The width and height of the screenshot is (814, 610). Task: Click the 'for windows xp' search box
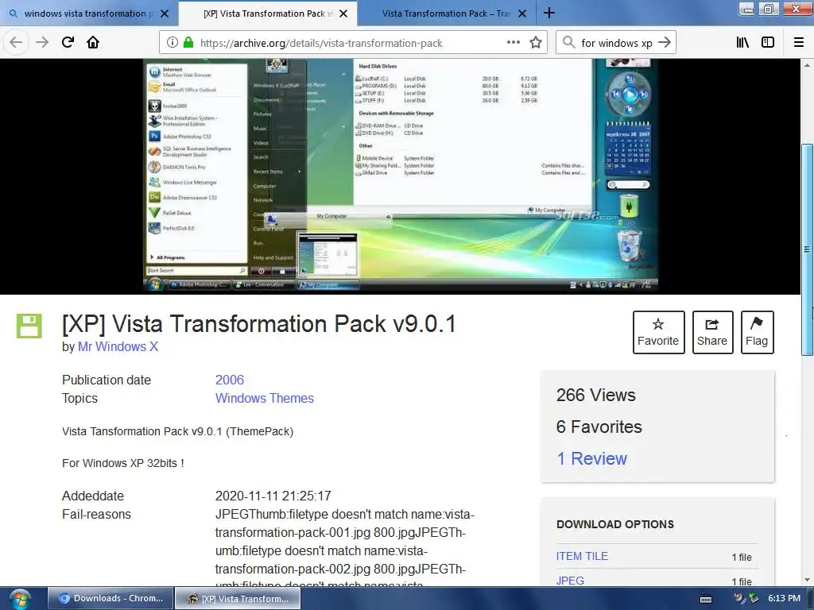pos(616,43)
